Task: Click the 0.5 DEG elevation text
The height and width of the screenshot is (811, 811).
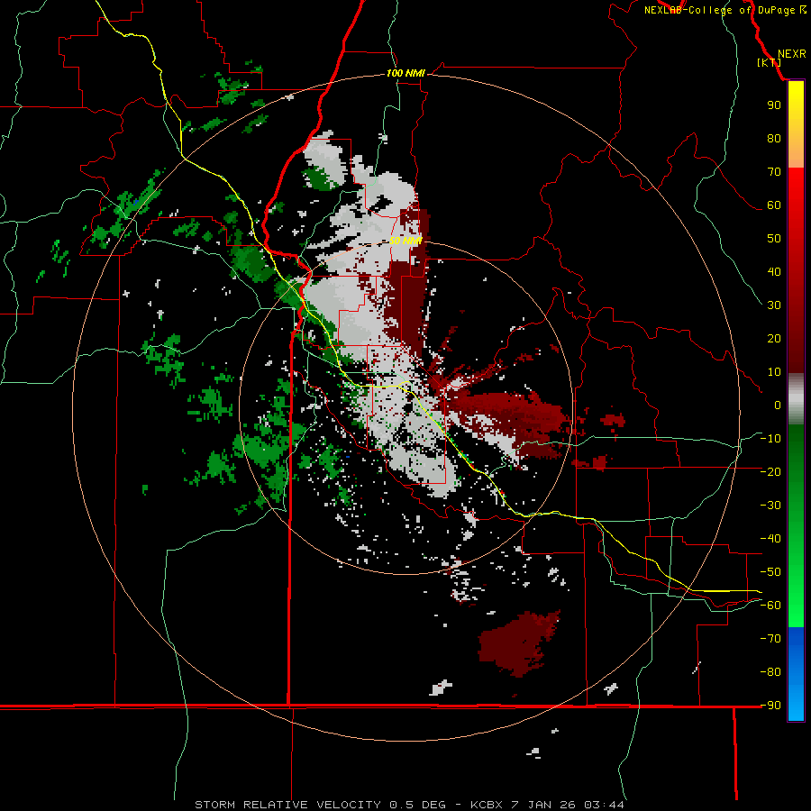Action: pyautogui.click(x=417, y=805)
